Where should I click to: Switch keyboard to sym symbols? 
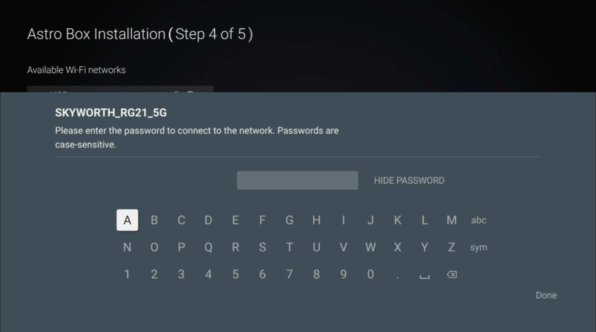[x=478, y=247]
